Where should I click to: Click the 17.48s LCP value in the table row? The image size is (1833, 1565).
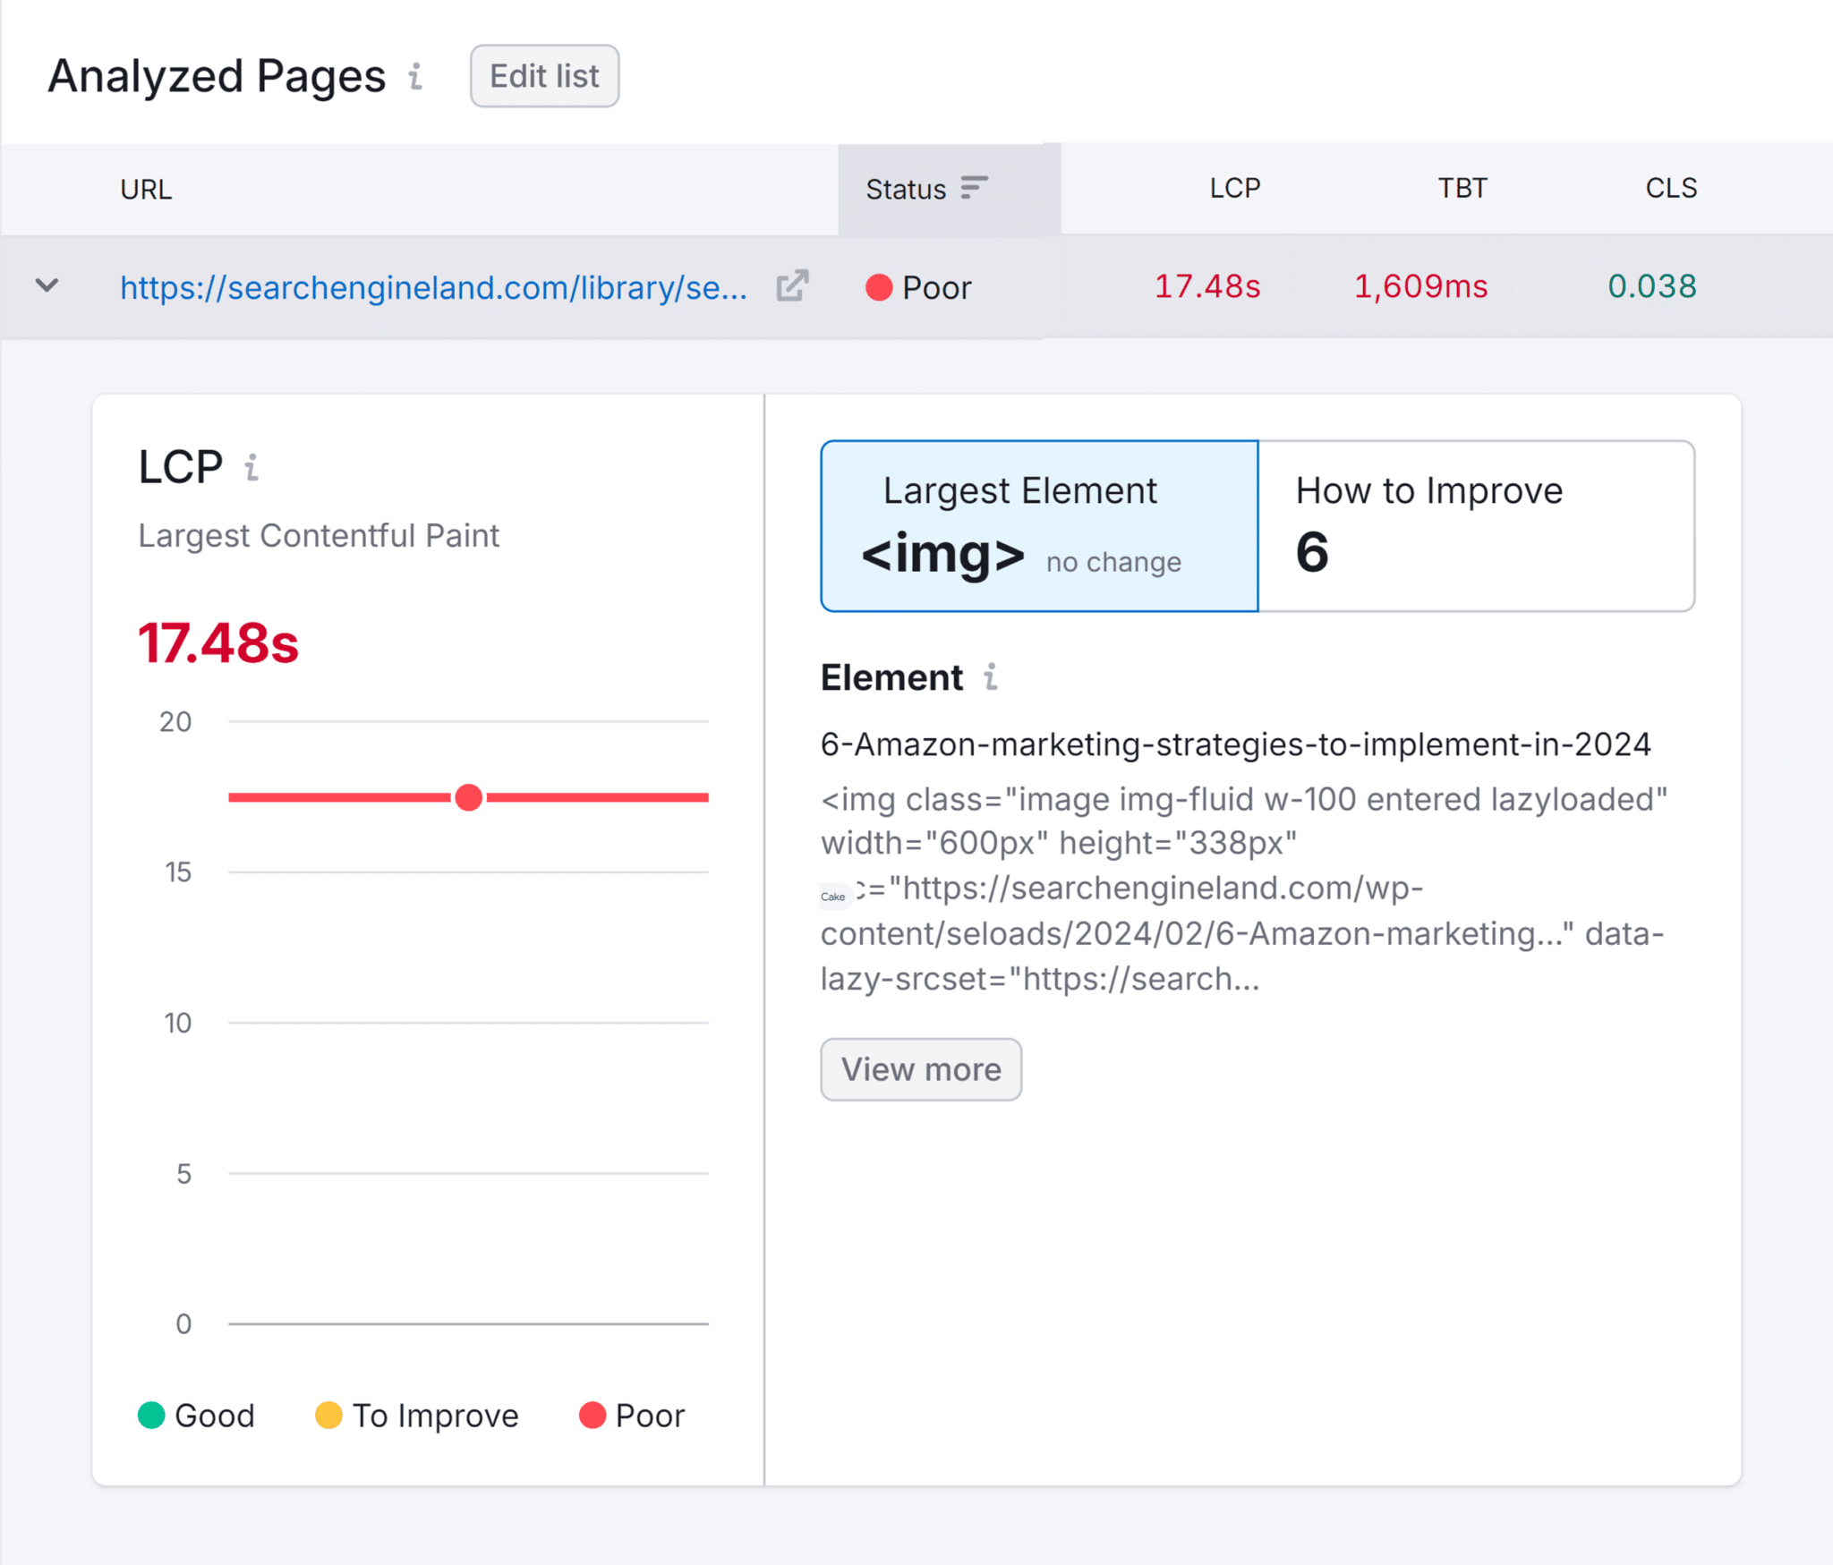coord(1207,286)
